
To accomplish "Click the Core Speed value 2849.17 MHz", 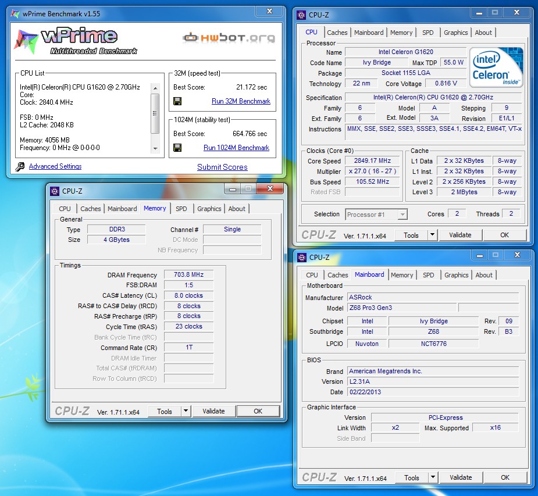I will pyautogui.click(x=372, y=160).
